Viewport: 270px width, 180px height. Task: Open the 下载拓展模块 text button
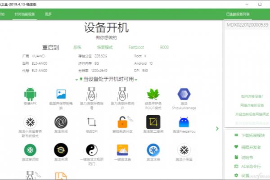pos(253,135)
